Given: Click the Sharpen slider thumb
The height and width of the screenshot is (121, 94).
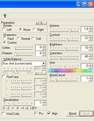Looking at the screenshot, I should (17, 55).
